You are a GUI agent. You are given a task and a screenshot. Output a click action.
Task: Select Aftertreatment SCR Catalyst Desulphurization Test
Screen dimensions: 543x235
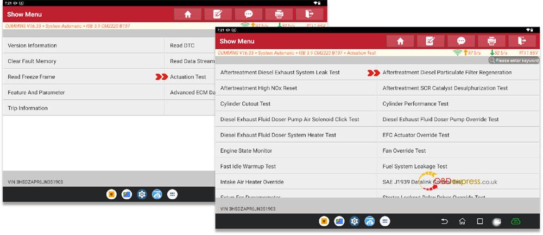click(x=458, y=88)
